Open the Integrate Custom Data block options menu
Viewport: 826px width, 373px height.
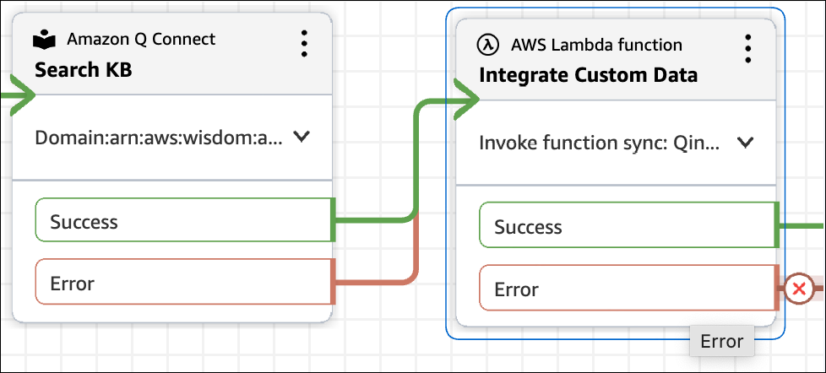click(x=747, y=49)
